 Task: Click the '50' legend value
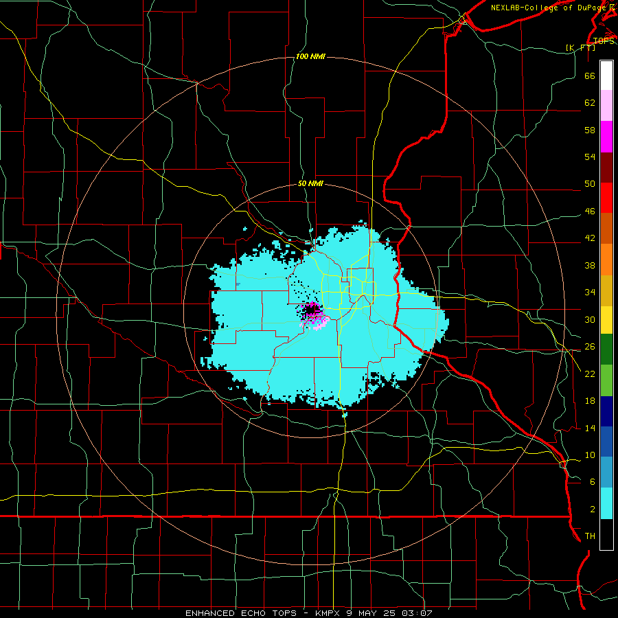pyautogui.click(x=590, y=183)
